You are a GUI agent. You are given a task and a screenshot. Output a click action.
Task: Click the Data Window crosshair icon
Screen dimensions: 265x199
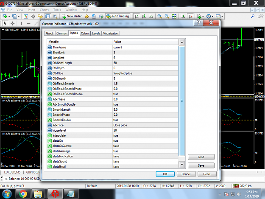[33, 17]
